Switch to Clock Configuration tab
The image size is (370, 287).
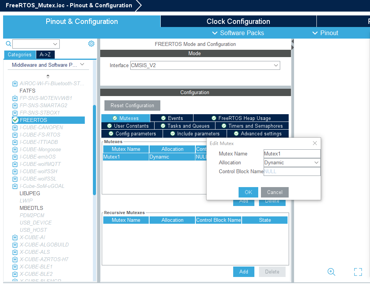tap(238, 22)
